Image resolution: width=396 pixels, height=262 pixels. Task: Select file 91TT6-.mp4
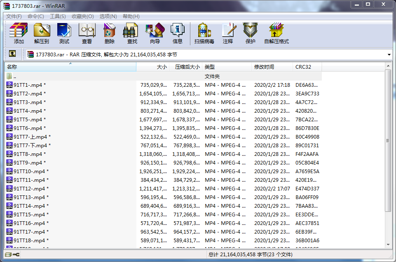tap(30, 128)
